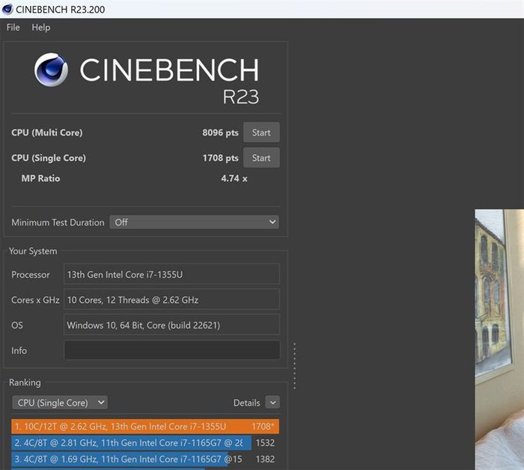Start the CPU Multi Core test
Viewport: 524px width, 470px height.
coord(261,132)
